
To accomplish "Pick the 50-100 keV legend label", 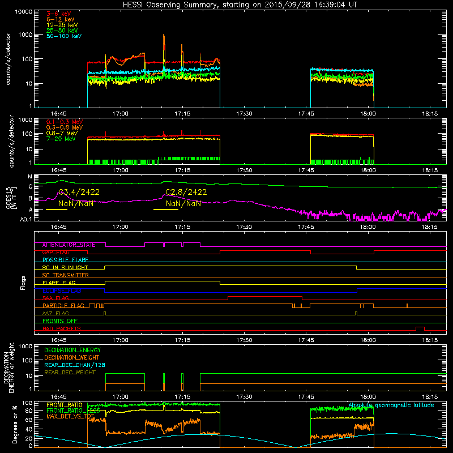I will [64, 36].
